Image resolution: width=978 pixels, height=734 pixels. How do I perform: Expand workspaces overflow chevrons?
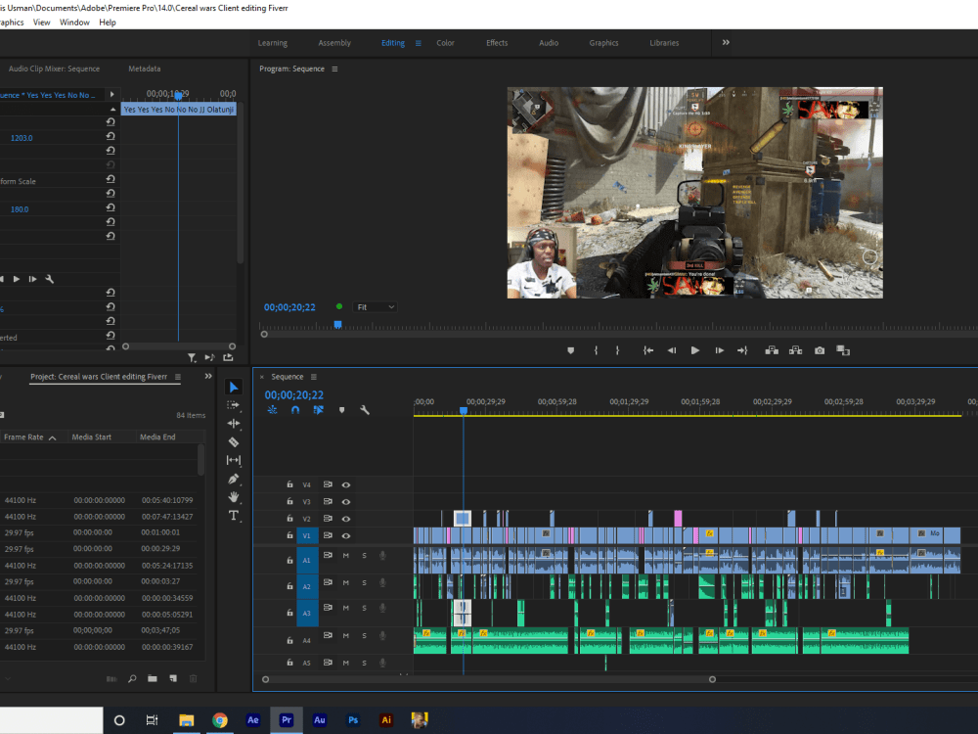726,42
